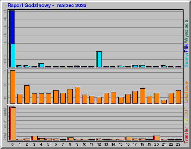This screenshot has width=191, height=149.
Task: Click the '30' y-axis label
Action: pos(5,85)
